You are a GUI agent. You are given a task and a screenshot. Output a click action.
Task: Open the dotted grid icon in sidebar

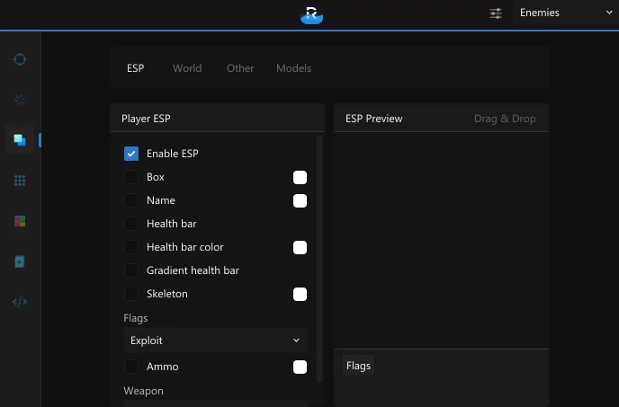tap(20, 181)
